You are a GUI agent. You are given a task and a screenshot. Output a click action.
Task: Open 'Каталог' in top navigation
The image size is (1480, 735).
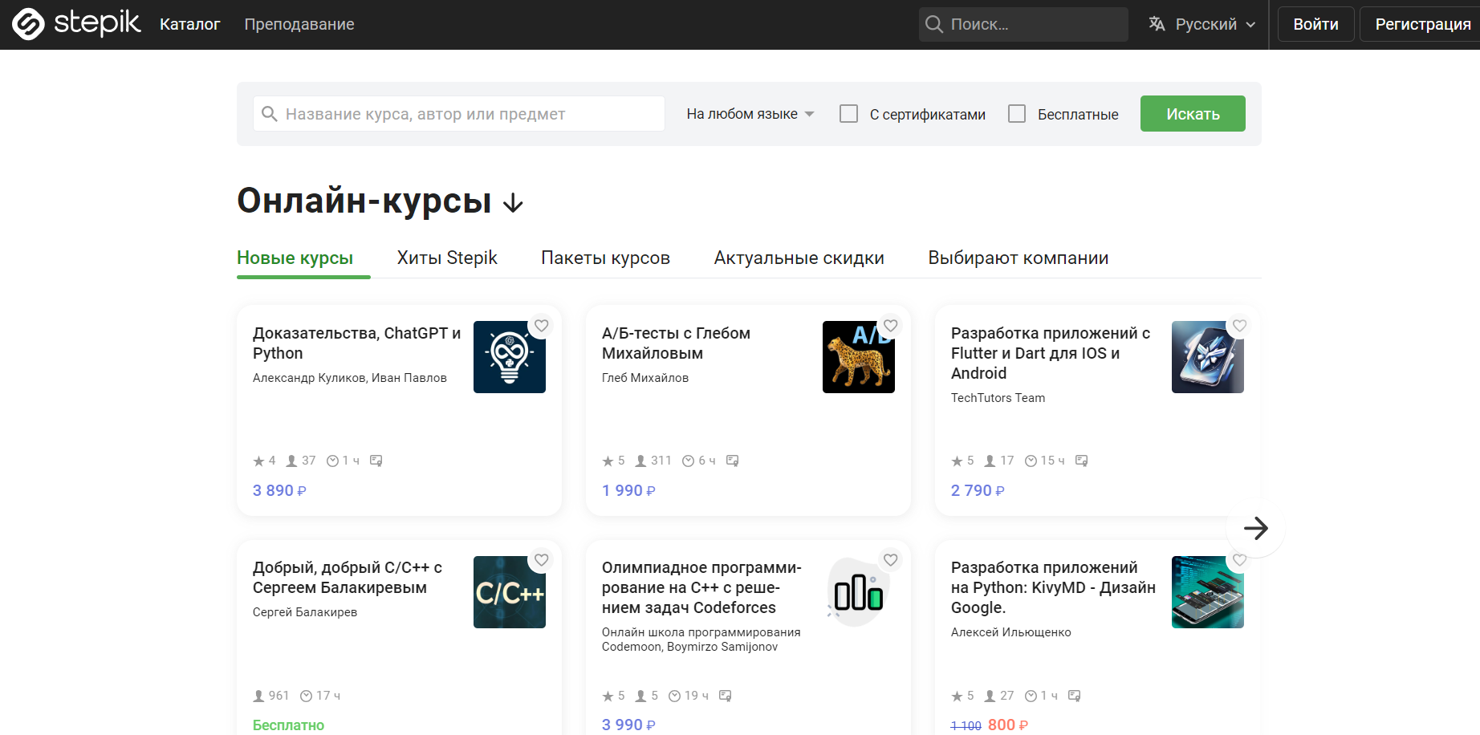click(189, 24)
